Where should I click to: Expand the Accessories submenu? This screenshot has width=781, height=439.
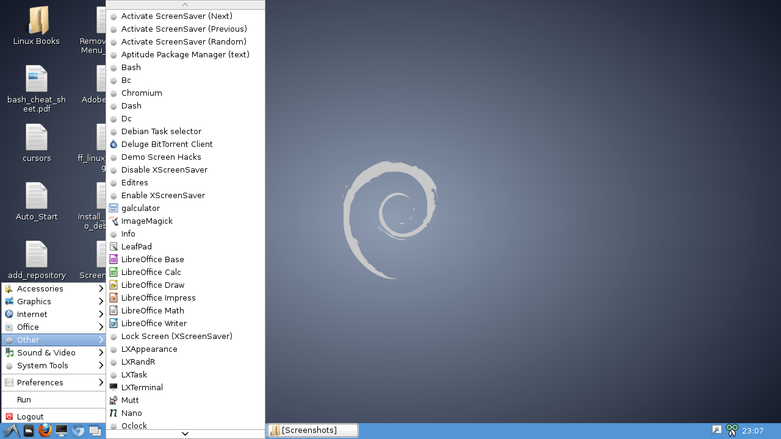54,289
